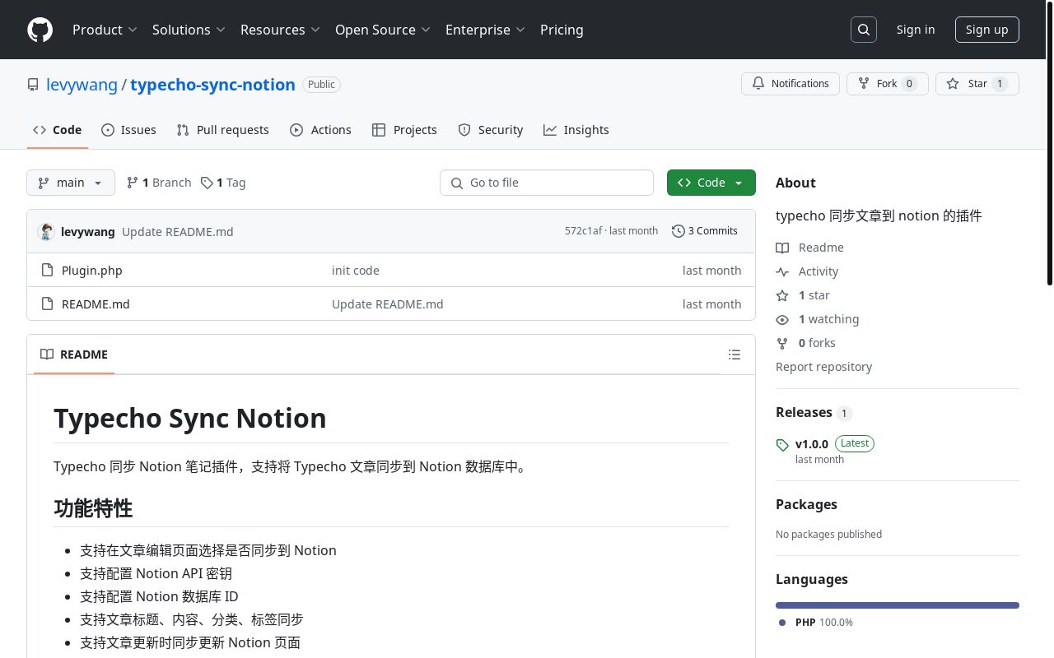
Task: Focus the Go to file field
Action: [x=556, y=183]
